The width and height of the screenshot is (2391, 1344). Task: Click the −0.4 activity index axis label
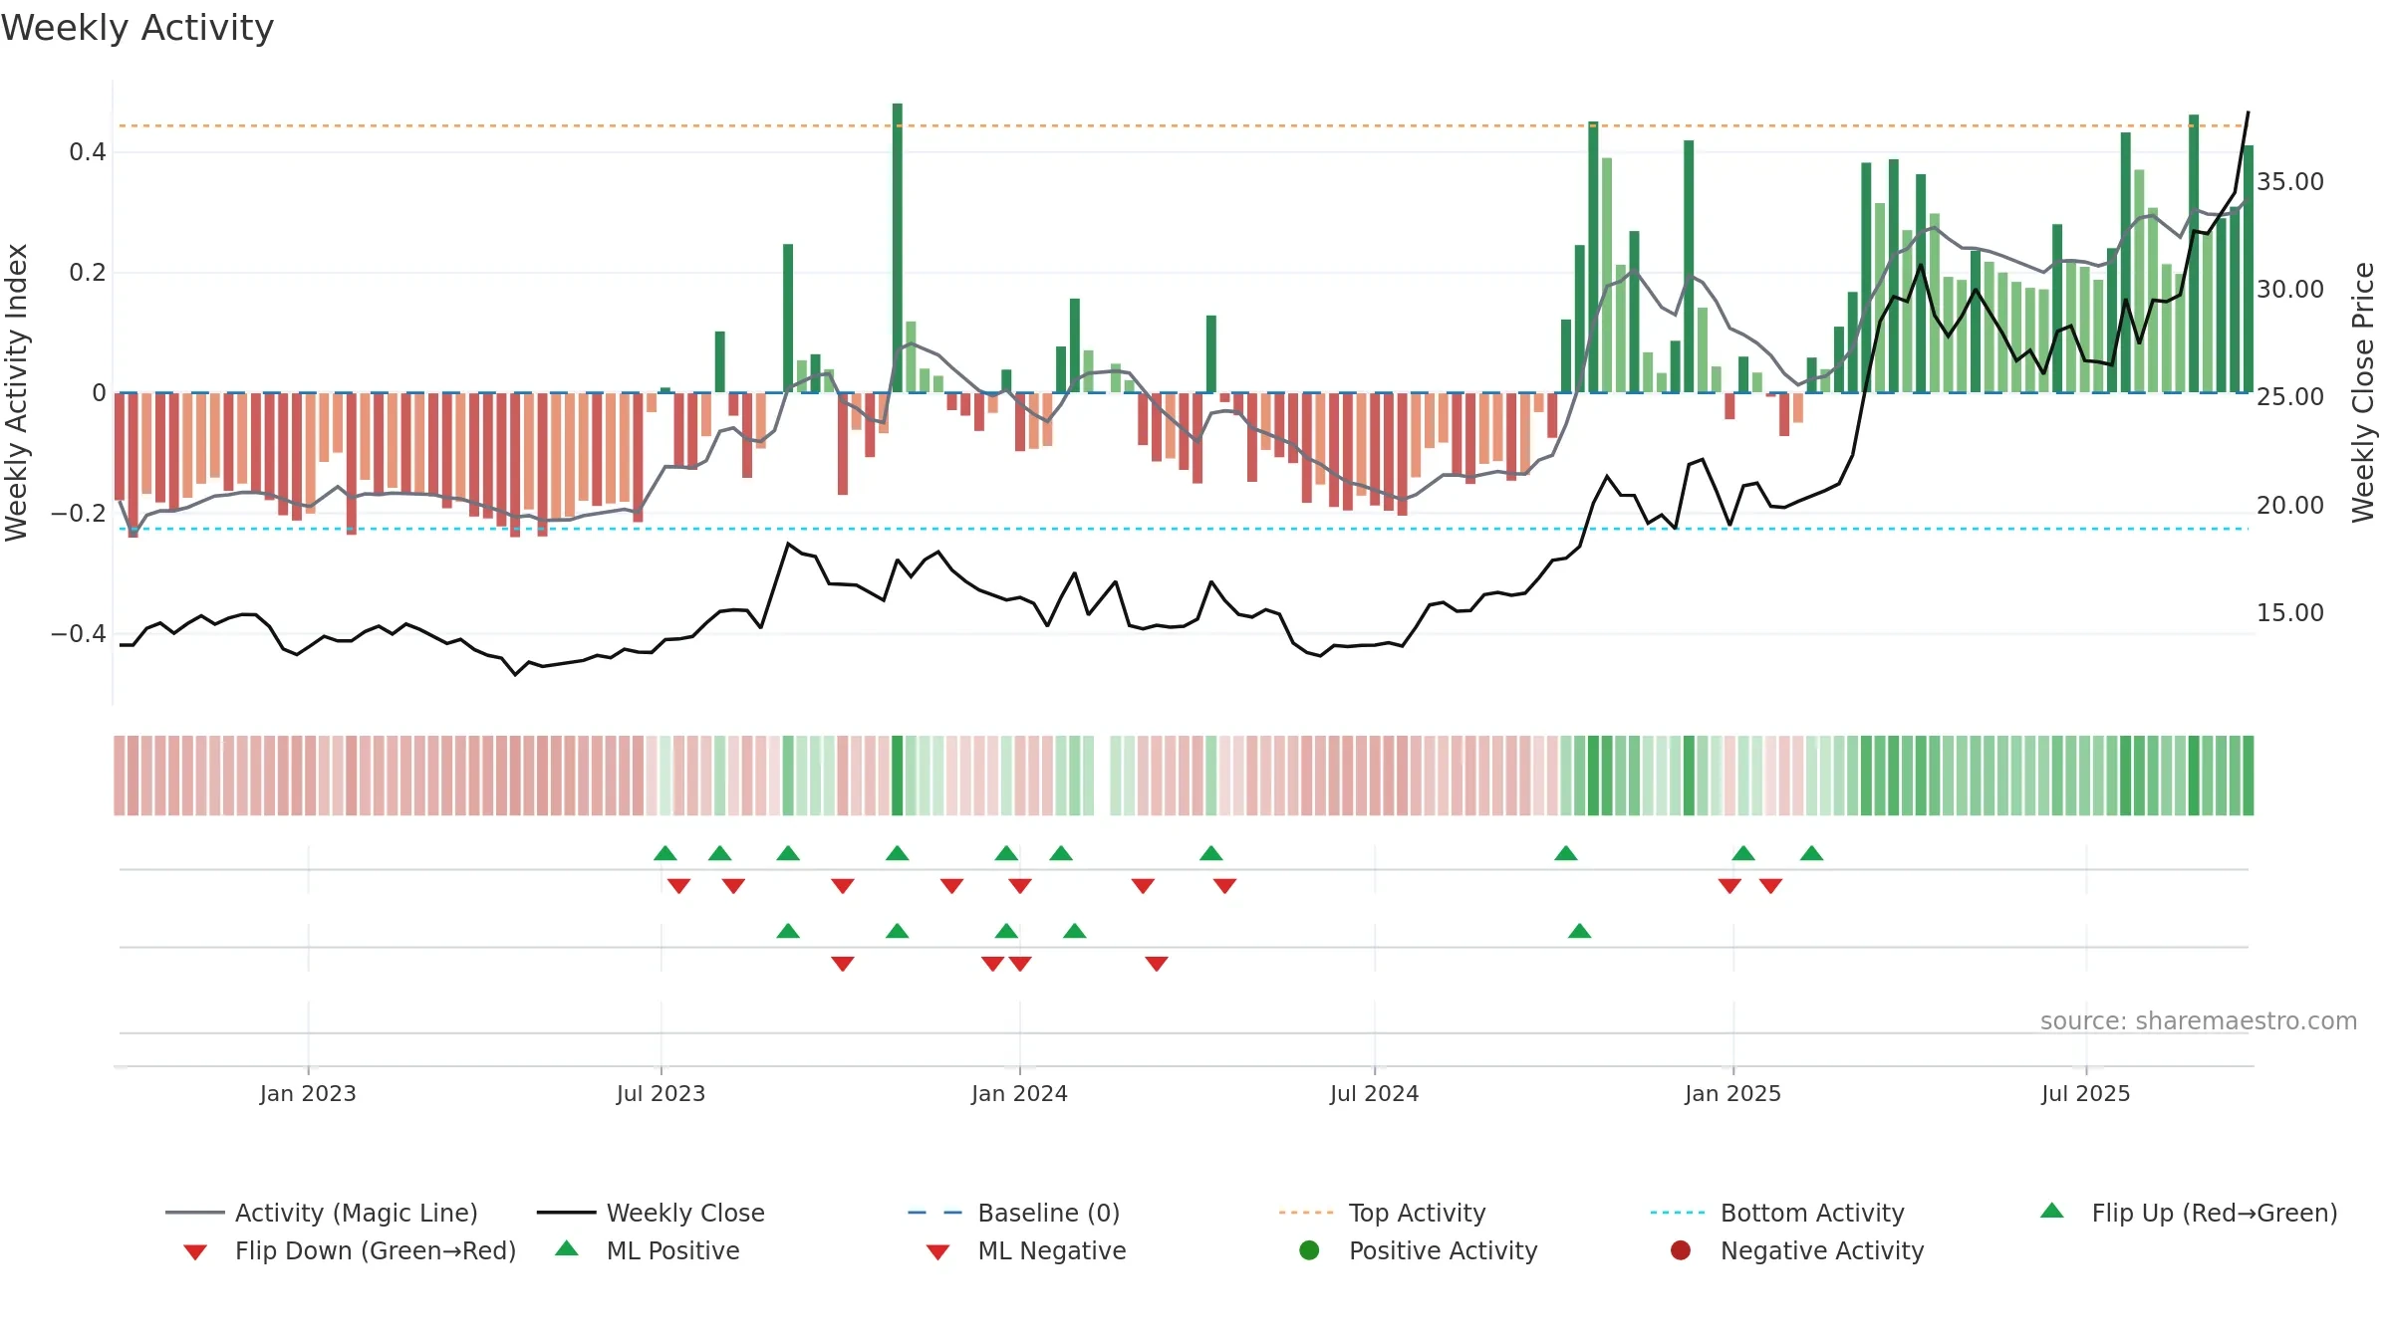[79, 633]
